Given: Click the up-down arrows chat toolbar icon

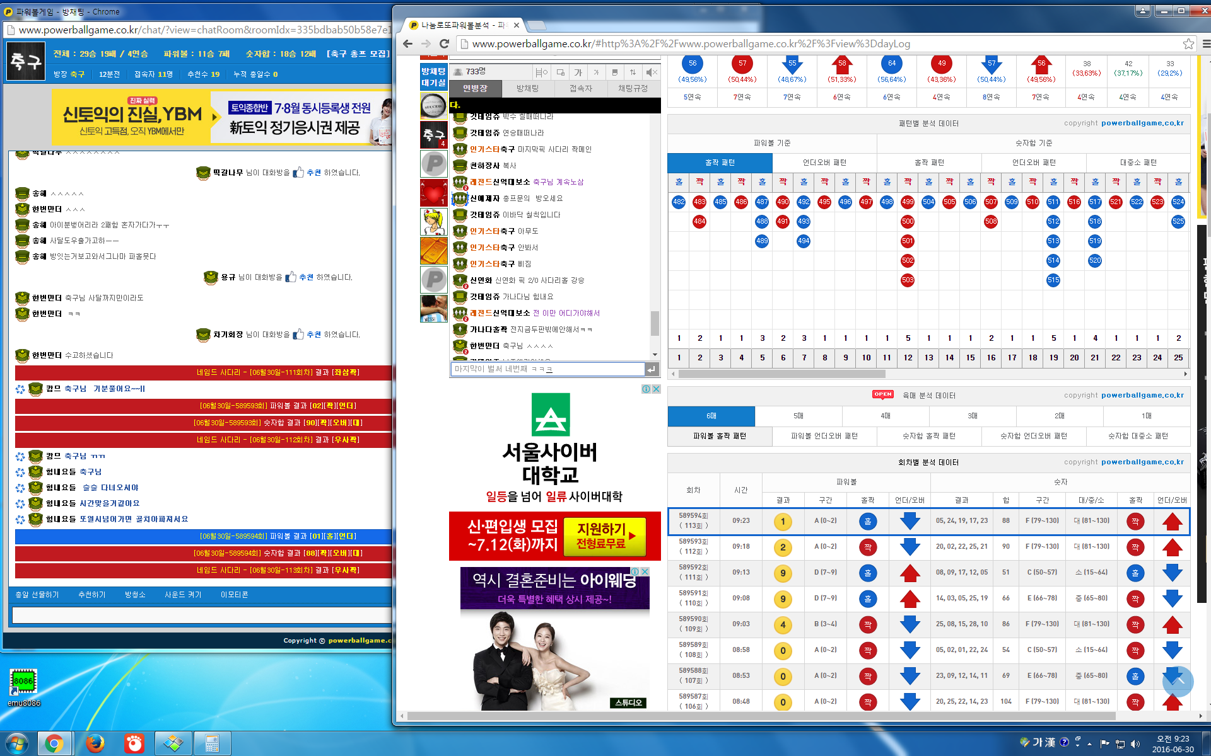Looking at the screenshot, I should coord(633,72).
